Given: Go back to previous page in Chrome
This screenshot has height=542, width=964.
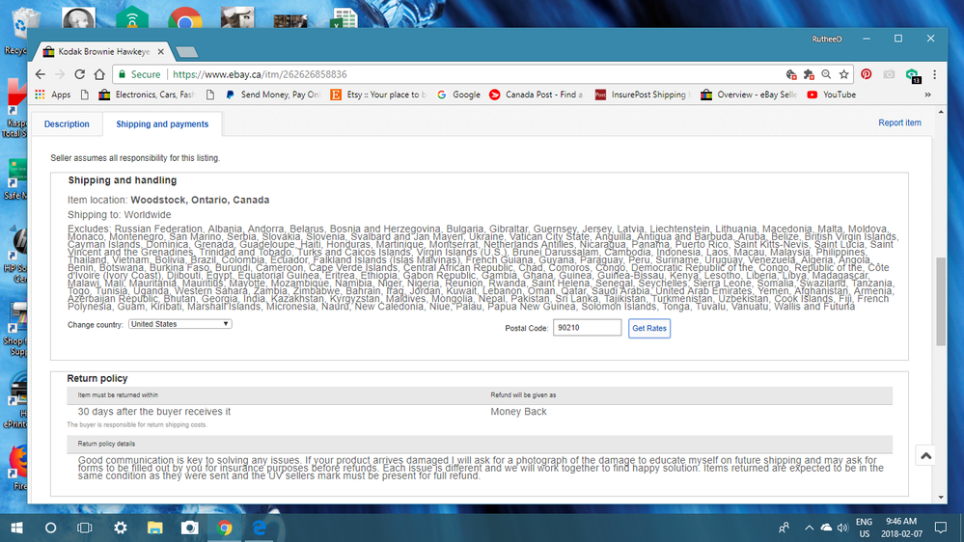Looking at the screenshot, I should pyautogui.click(x=41, y=74).
